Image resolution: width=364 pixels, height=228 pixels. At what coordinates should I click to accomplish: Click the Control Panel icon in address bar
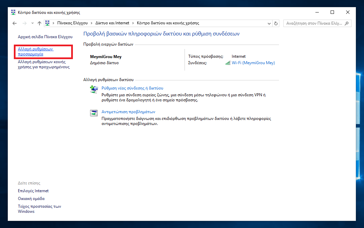[48, 23]
